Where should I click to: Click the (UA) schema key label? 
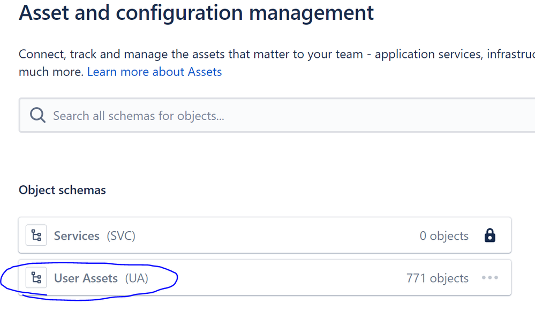tap(137, 278)
